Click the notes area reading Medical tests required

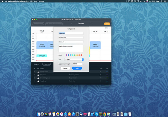click(71, 48)
